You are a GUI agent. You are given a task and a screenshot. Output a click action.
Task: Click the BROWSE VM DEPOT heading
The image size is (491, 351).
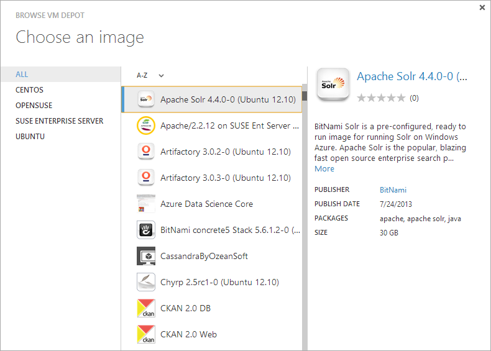coord(50,16)
